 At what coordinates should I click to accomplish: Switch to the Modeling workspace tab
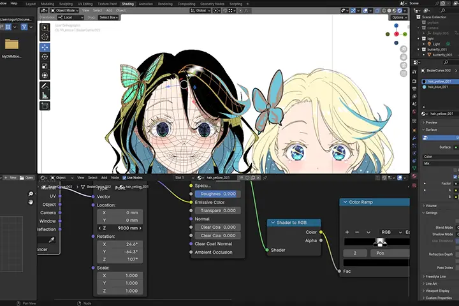[47, 4]
